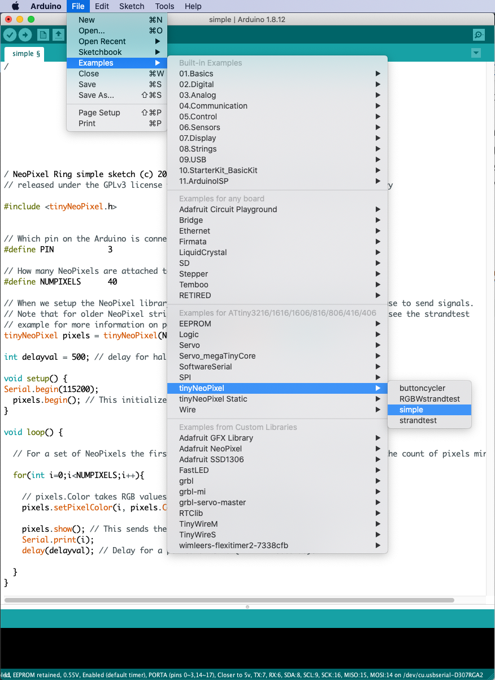Choose Print from the File menu
Viewport: 495px width, 680px height.
[x=117, y=123]
